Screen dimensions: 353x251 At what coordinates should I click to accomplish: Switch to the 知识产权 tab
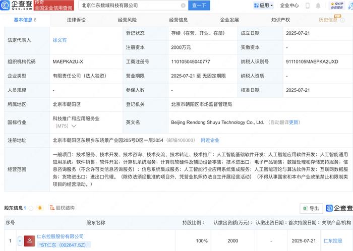(x=280, y=20)
